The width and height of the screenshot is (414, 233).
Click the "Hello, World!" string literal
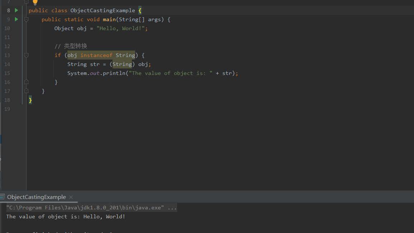pyautogui.click(x=120, y=28)
